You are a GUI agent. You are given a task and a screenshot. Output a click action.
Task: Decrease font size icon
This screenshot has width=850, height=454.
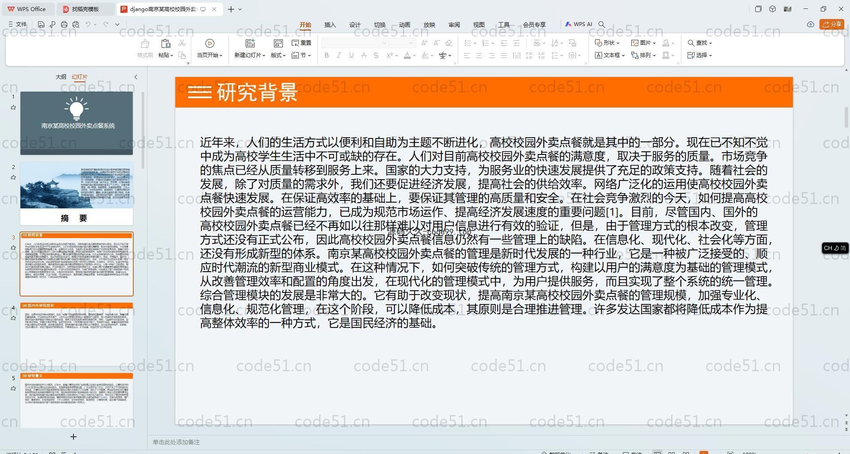(x=437, y=43)
